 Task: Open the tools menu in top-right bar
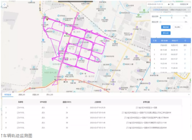tap(171, 4)
